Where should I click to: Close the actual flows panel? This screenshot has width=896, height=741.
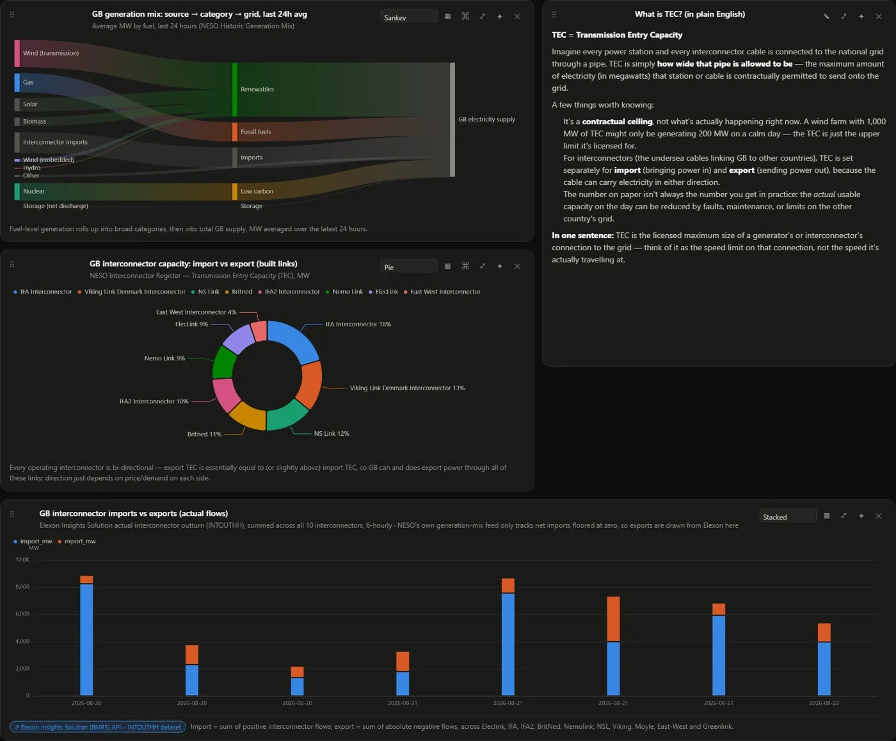879,516
